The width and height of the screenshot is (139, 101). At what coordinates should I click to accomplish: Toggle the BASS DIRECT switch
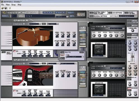pos(4,52)
